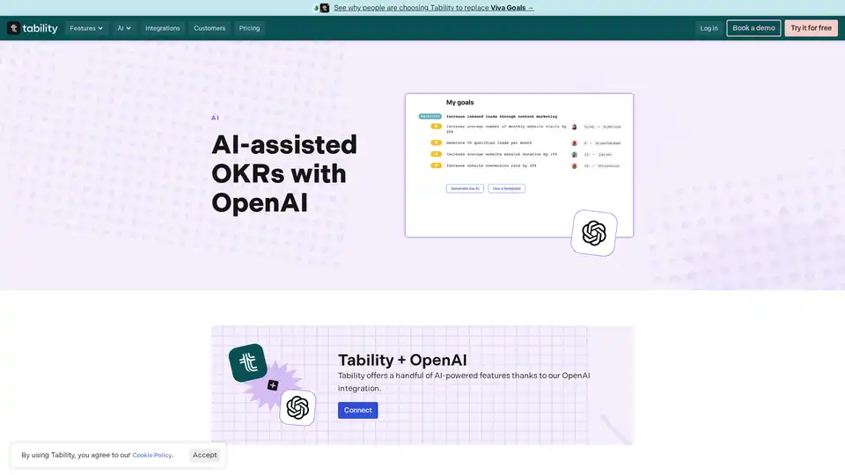
Task: Accept the cookie policy notice
Action: (x=205, y=455)
